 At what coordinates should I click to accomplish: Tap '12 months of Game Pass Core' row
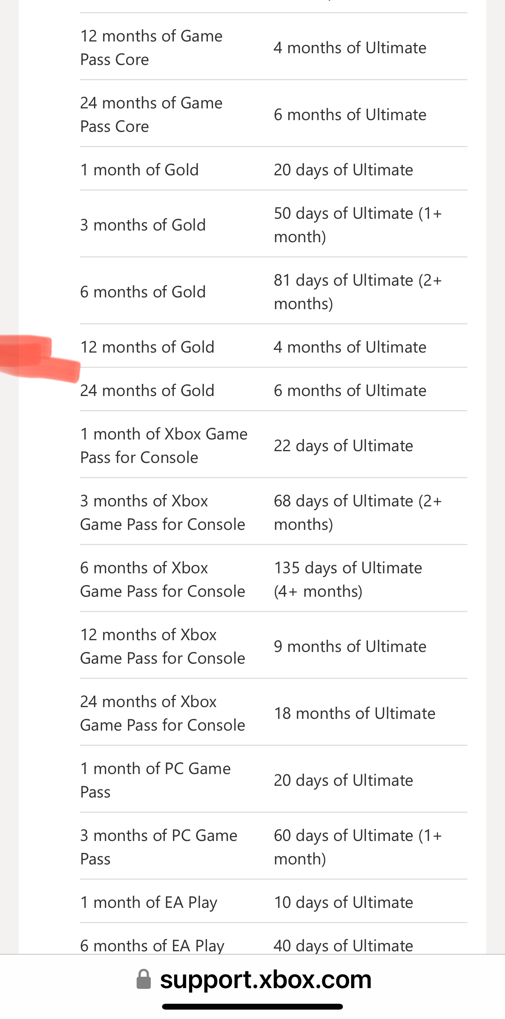click(x=274, y=47)
